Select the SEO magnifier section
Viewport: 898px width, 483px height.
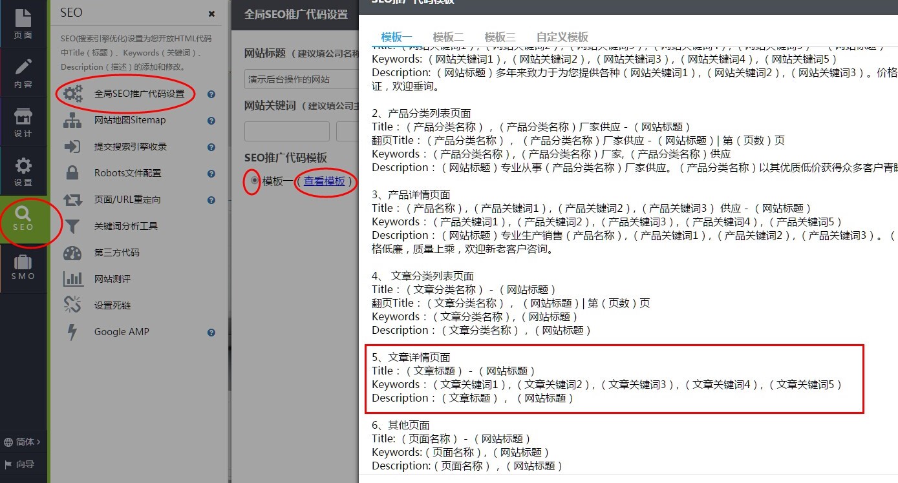[23, 219]
